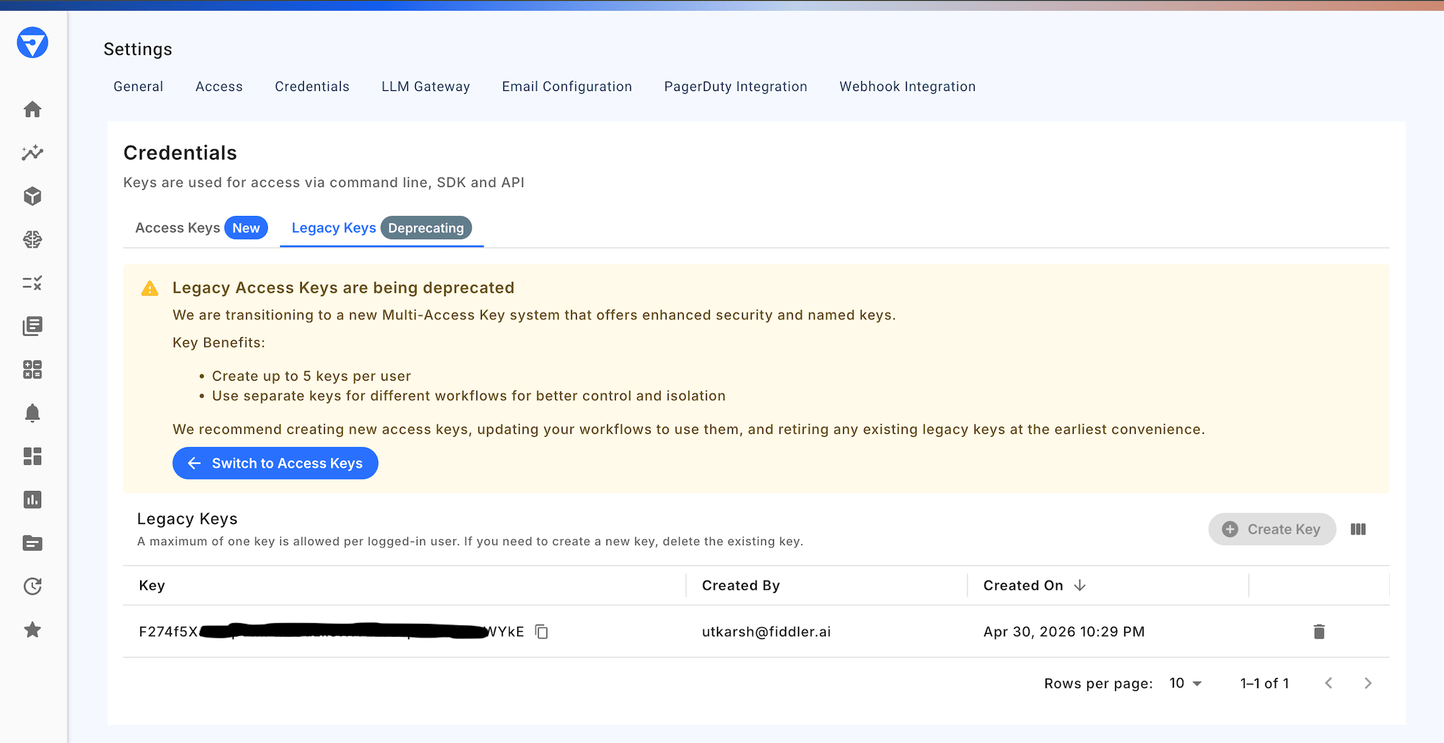Click the yellow warning triangle icon
The height and width of the screenshot is (743, 1444).
[x=149, y=288]
